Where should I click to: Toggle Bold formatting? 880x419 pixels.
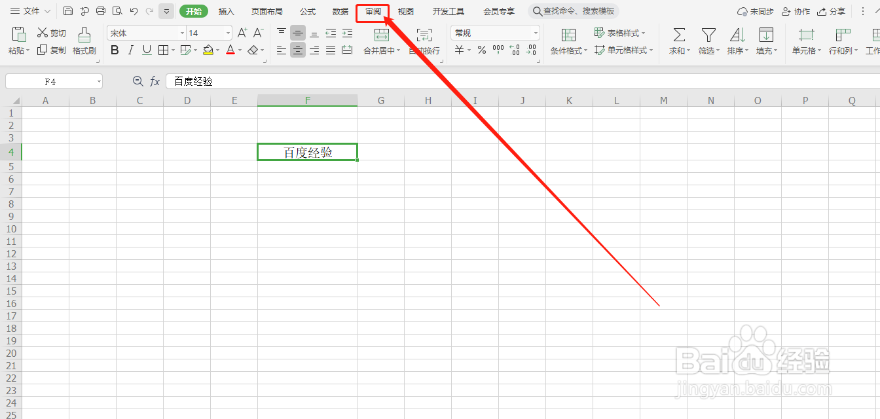115,50
